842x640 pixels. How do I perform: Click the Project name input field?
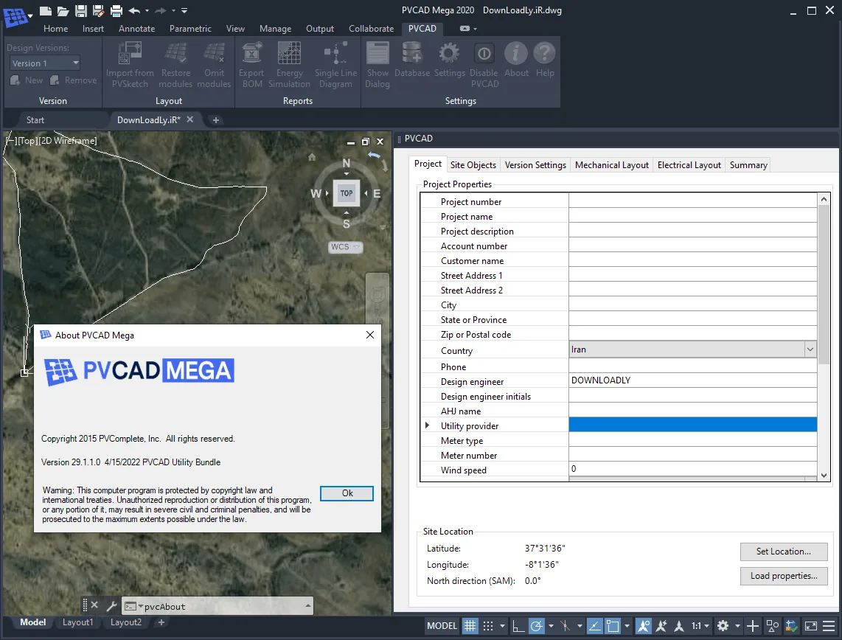(693, 216)
